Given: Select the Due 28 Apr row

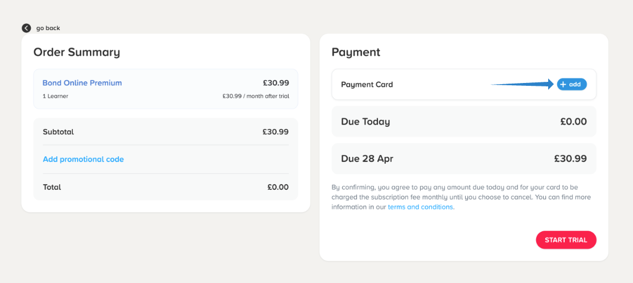Looking at the screenshot, I should pos(463,159).
